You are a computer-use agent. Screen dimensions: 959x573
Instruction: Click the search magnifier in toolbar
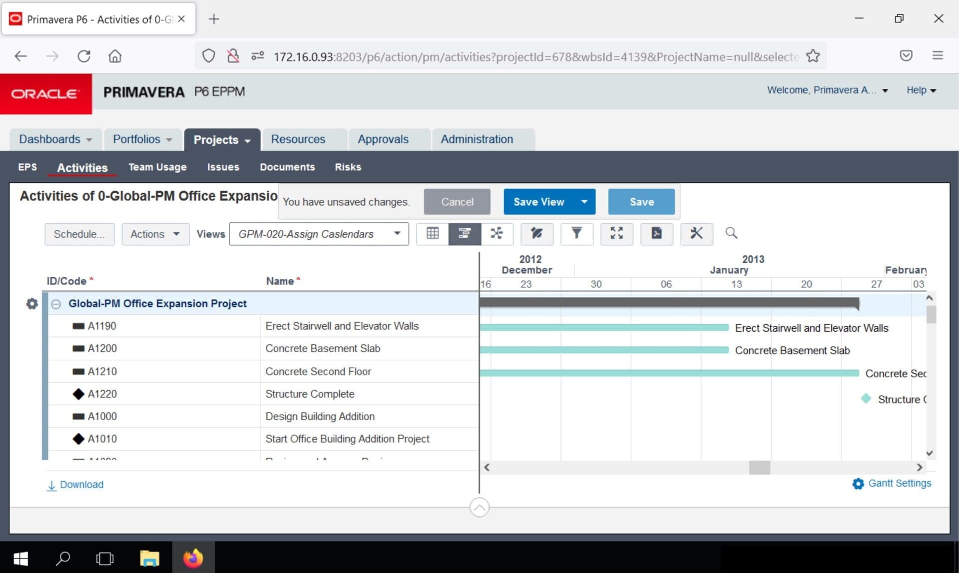(x=731, y=233)
